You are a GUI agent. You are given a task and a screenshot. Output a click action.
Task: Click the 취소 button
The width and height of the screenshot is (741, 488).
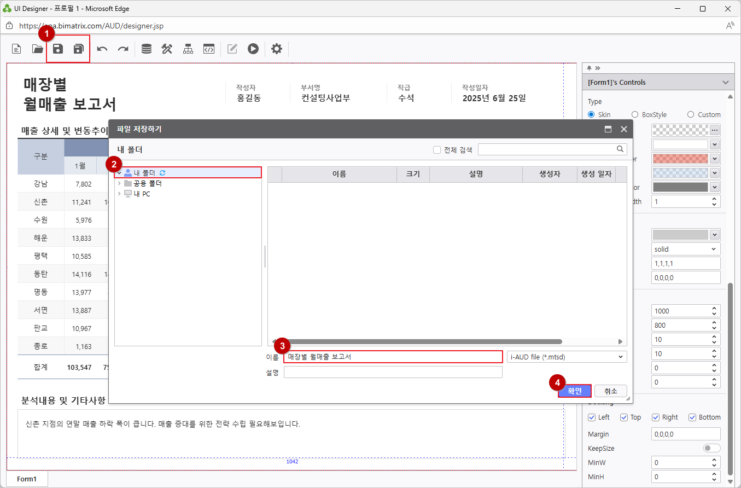(610, 391)
